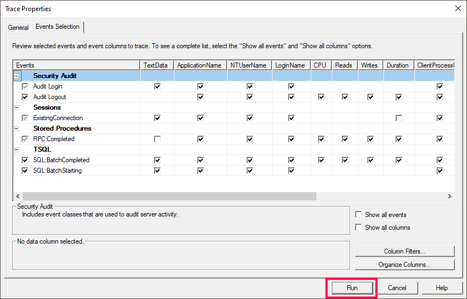Uncheck CPU for Audit Logout

click(x=321, y=97)
